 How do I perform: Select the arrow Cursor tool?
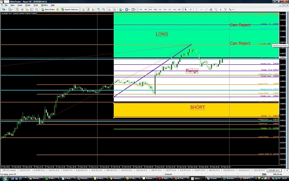pos(185,9)
